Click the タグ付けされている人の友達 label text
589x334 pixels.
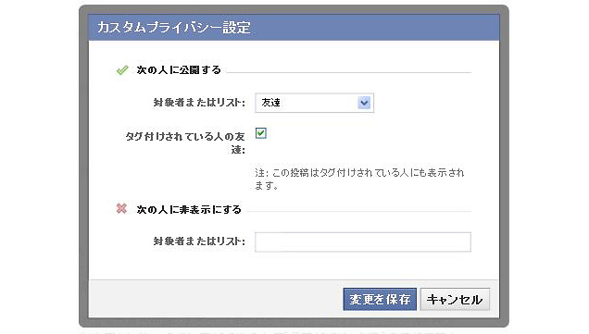(185, 143)
